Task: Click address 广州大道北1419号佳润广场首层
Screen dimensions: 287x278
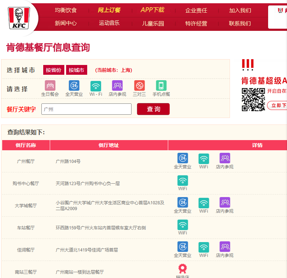Action: click(x=87, y=250)
